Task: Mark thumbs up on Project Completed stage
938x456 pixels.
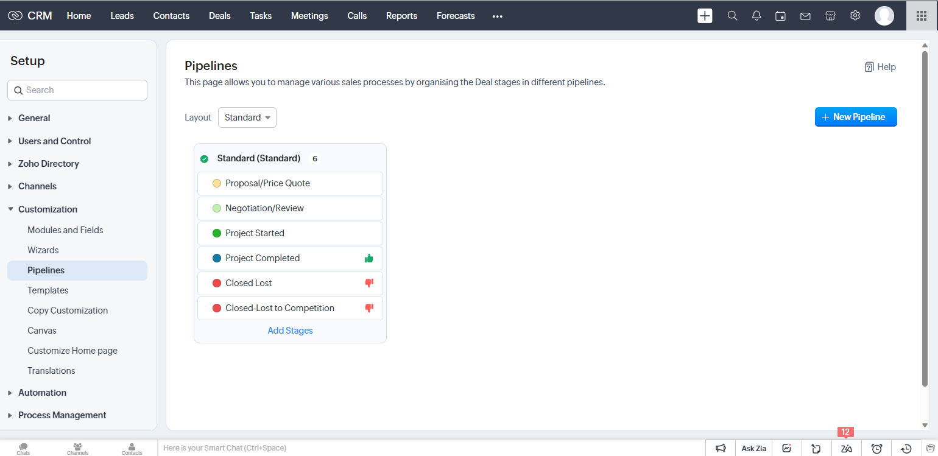Action: 368,258
